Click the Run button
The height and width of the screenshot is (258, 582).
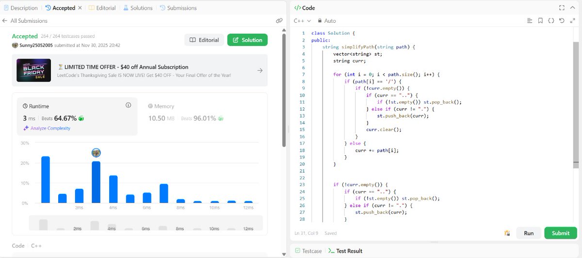[529, 233]
